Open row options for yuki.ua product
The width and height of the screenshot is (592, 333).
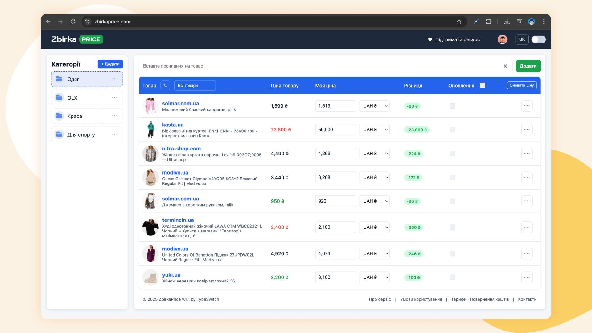tap(527, 277)
